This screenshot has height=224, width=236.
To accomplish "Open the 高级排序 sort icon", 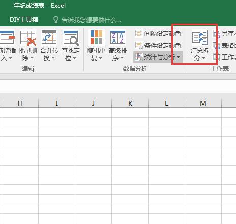I will pos(117,37).
